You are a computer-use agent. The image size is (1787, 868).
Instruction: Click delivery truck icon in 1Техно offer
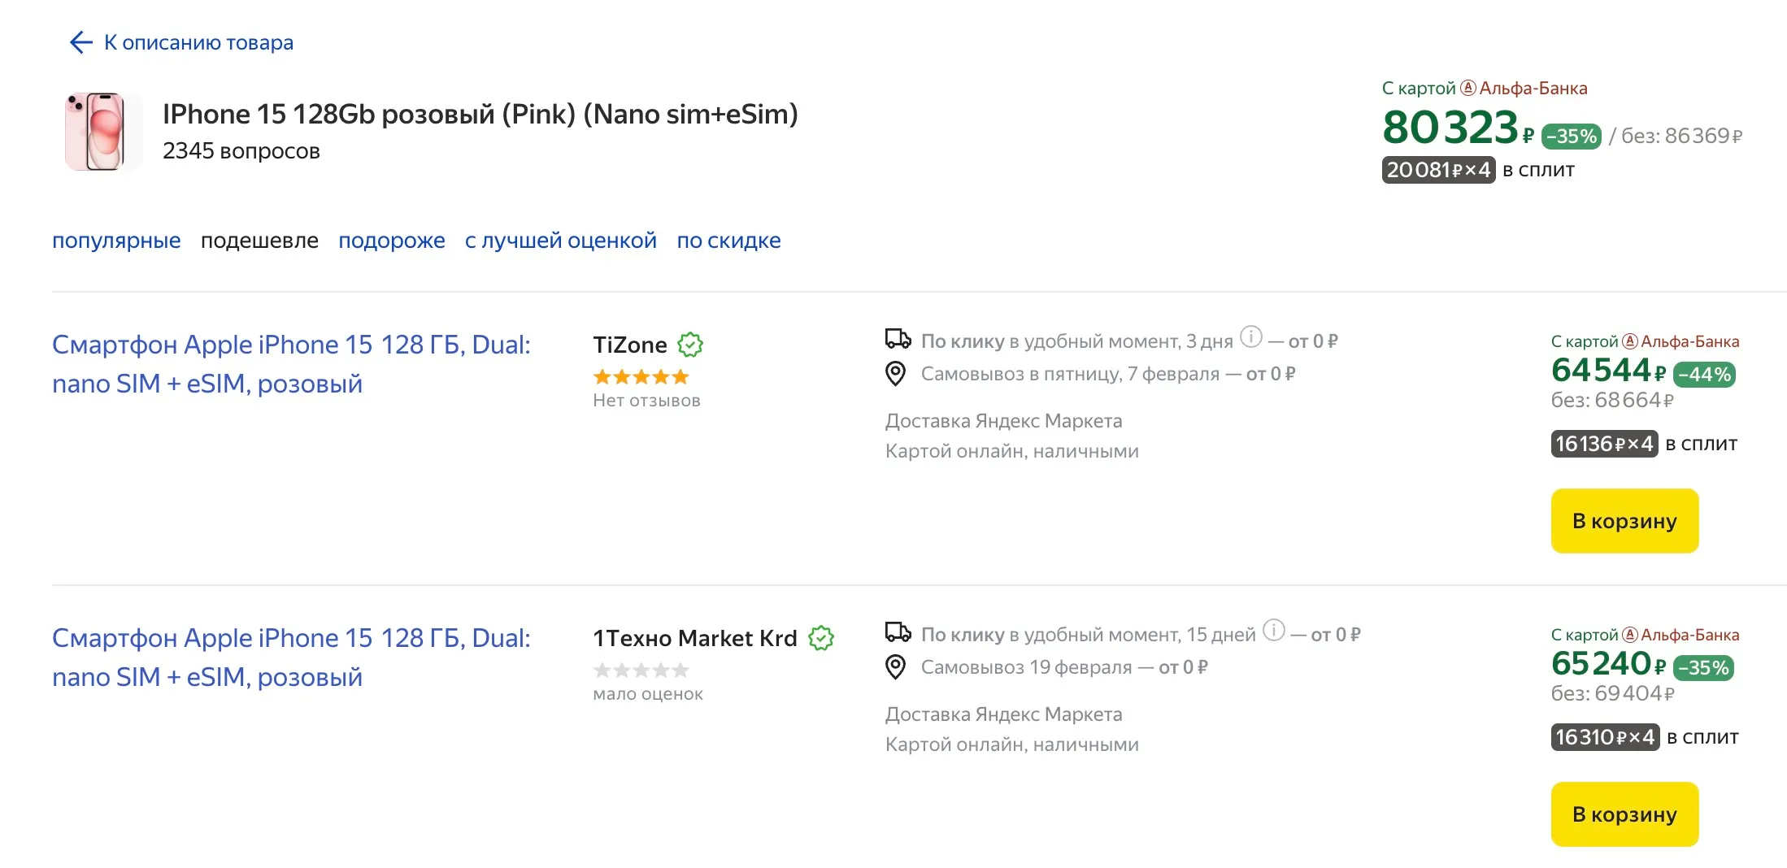coord(898,632)
